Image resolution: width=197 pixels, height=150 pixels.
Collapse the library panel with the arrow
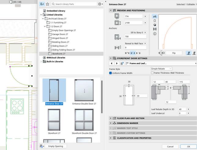106,2
